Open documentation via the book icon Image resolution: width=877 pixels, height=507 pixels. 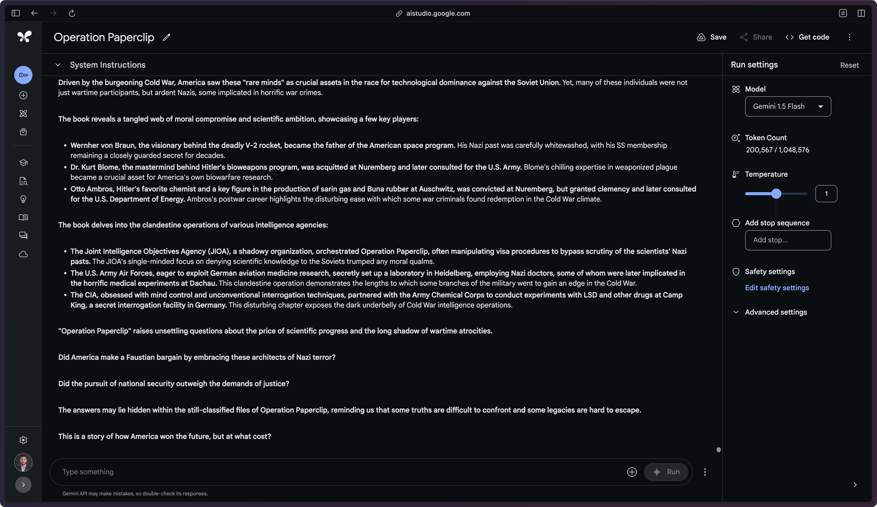(x=23, y=217)
